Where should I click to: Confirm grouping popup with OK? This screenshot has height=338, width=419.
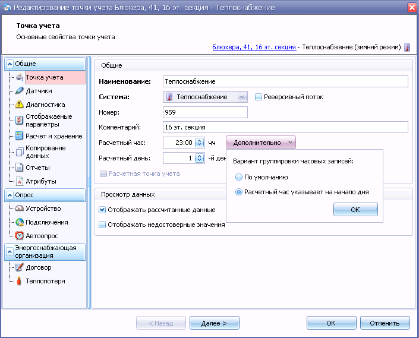coord(355,210)
